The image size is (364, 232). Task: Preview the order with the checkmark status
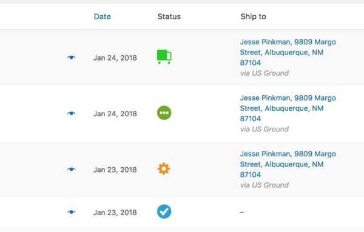tap(71, 212)
